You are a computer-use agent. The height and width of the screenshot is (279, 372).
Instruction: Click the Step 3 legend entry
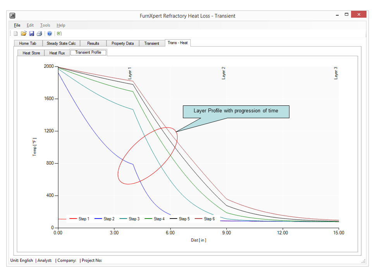[129, 219]
